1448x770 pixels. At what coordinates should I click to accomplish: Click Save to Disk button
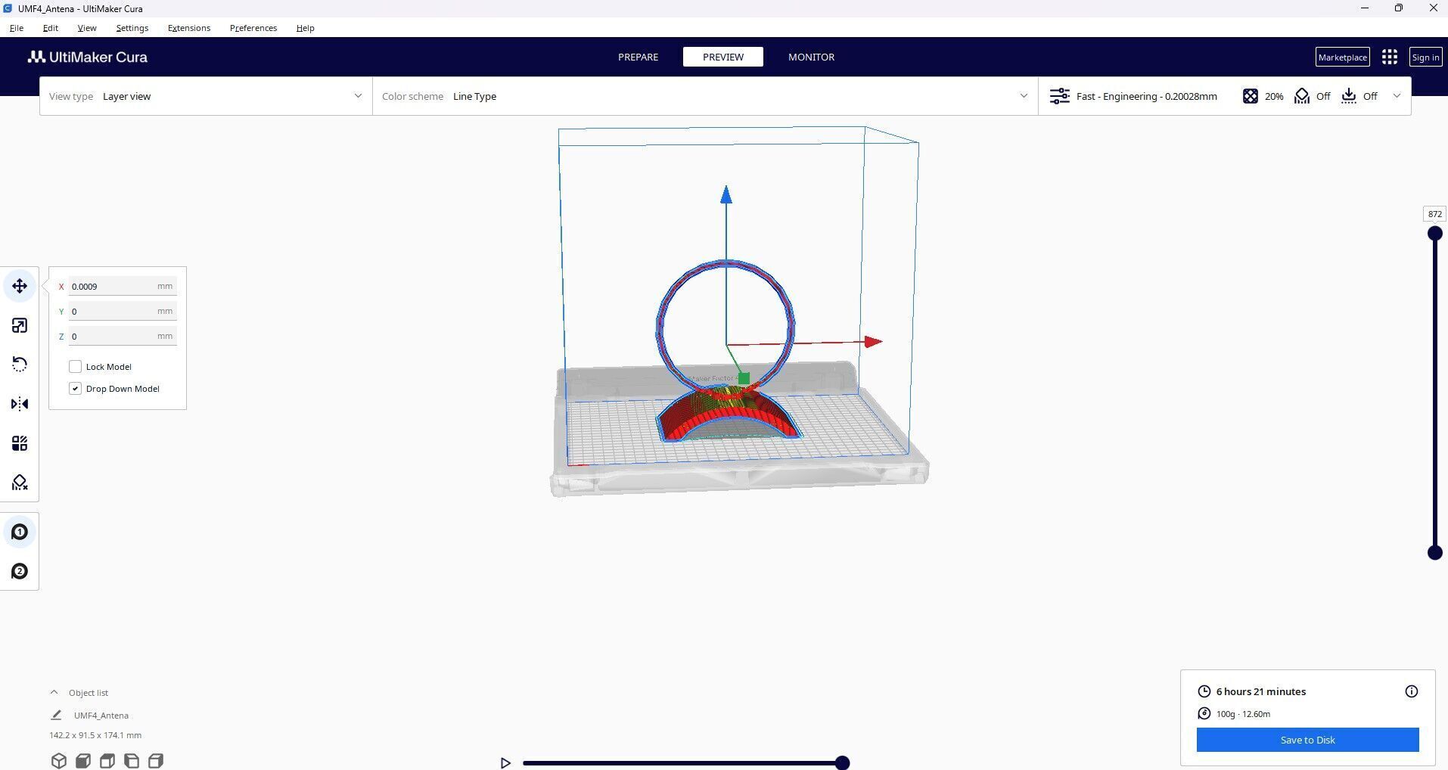[x=1307, y=740]
